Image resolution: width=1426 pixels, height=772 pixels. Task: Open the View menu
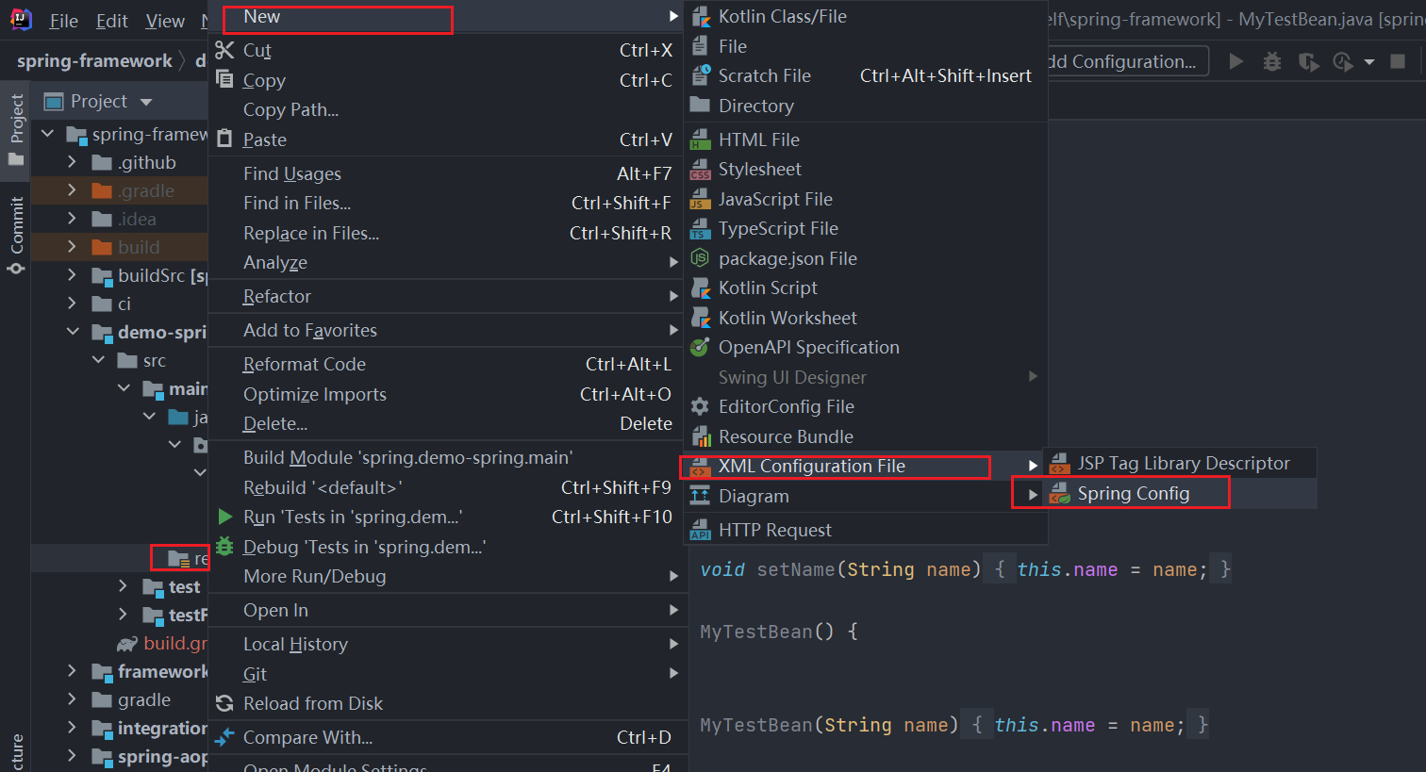click(x=165, y=21)
